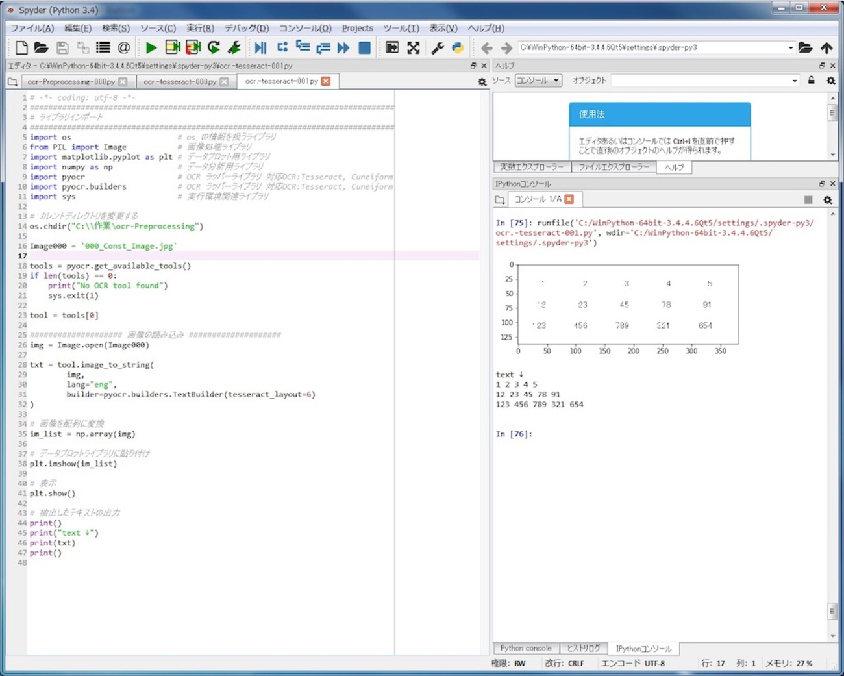Viewport: 844px width, 676px height.
Task: Open the ツール(T) menu
Action: point(401,28)
